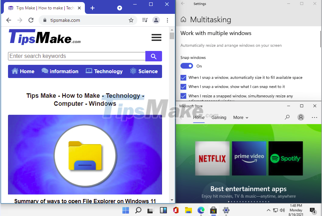
Task: Click the back arrow in Settings
Action: click(x=182, y=4)
